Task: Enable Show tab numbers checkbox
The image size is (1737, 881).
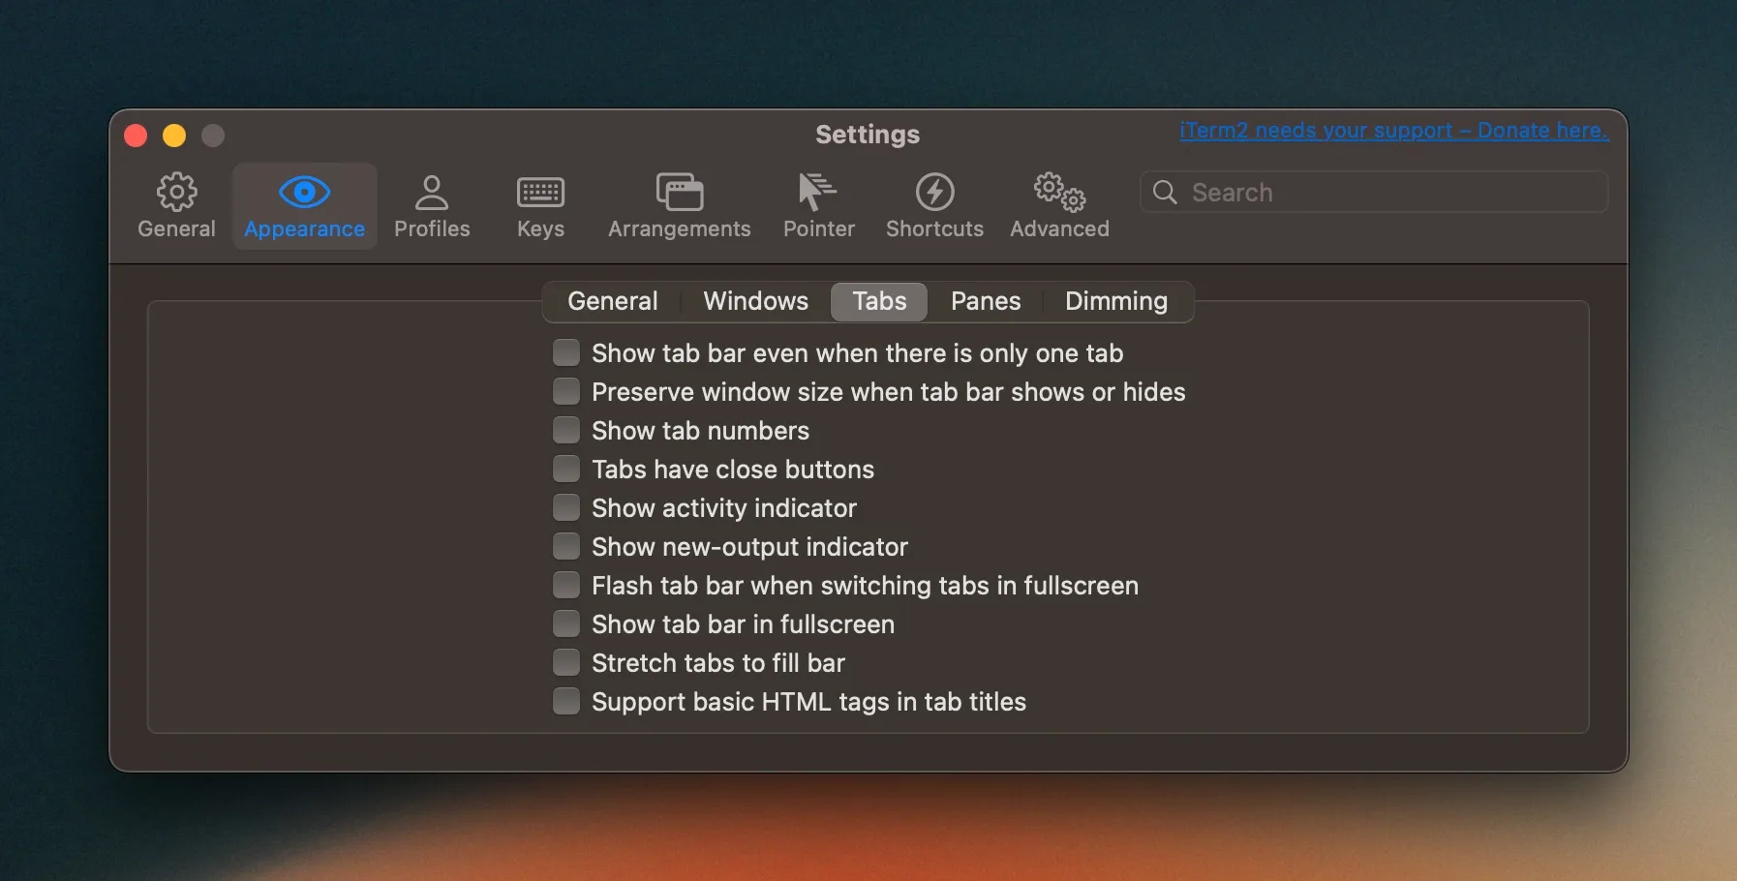Action: (566, 430)
